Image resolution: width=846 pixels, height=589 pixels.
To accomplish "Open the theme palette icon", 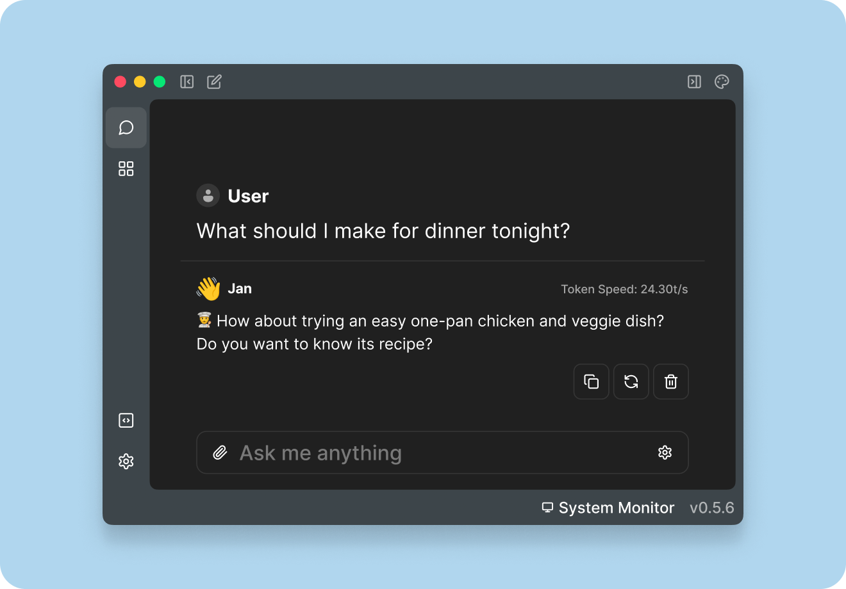I will (722, 82).
